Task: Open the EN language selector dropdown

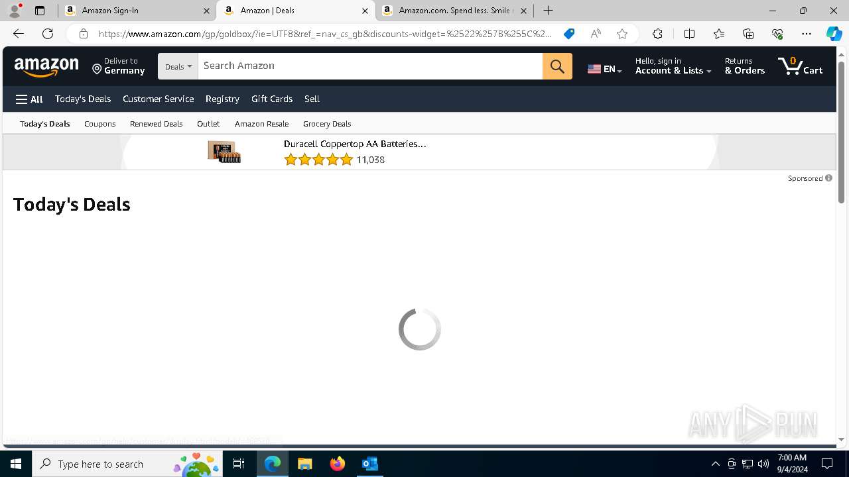Action: [604, 69]
